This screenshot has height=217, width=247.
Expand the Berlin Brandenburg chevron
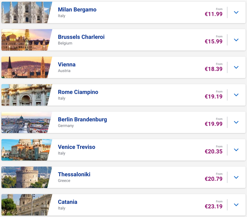(236, 122)
